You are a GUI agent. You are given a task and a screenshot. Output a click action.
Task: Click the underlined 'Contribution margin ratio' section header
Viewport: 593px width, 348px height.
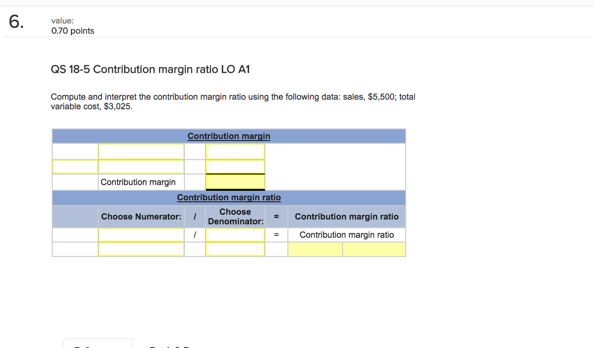pos(229,197)
